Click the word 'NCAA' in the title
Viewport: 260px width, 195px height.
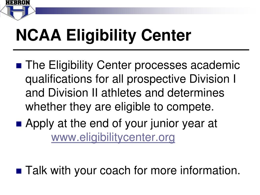(39, 35)
